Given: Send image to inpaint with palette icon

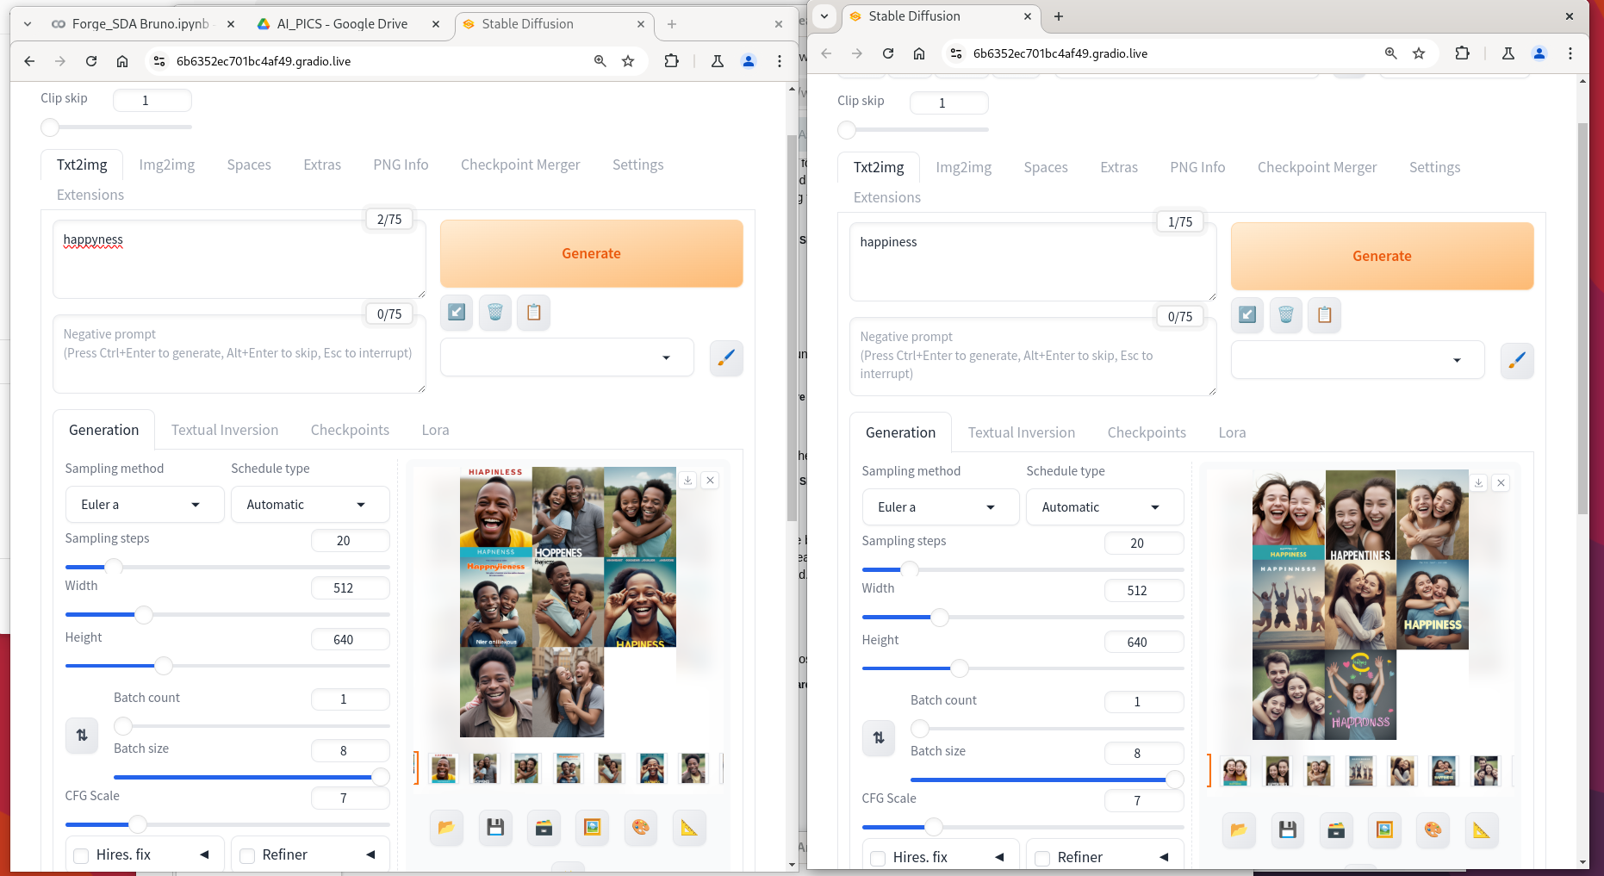Looking at the screenshot, I should click(x=641, y=827).
